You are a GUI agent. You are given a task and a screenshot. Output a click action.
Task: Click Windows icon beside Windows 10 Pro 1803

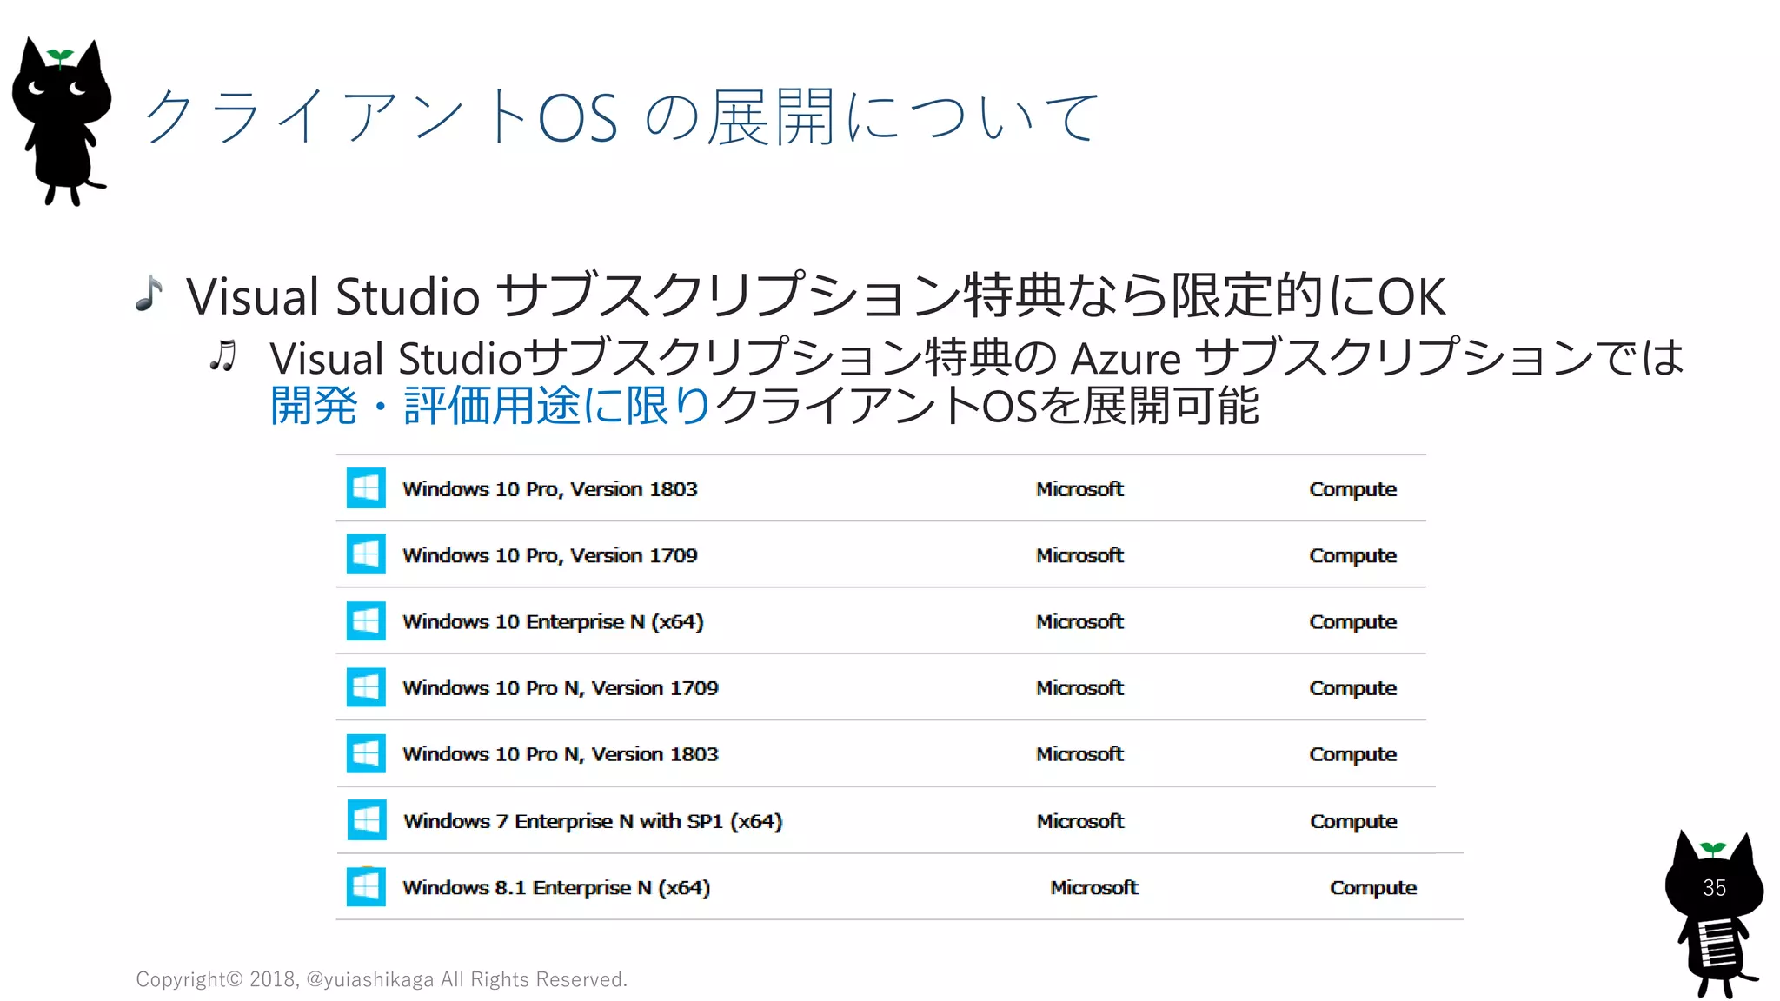click(366, 488)
